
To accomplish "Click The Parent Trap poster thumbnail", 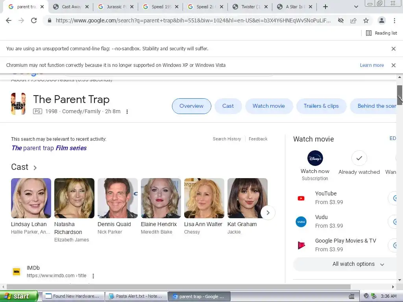I will [x=18, y=104].
